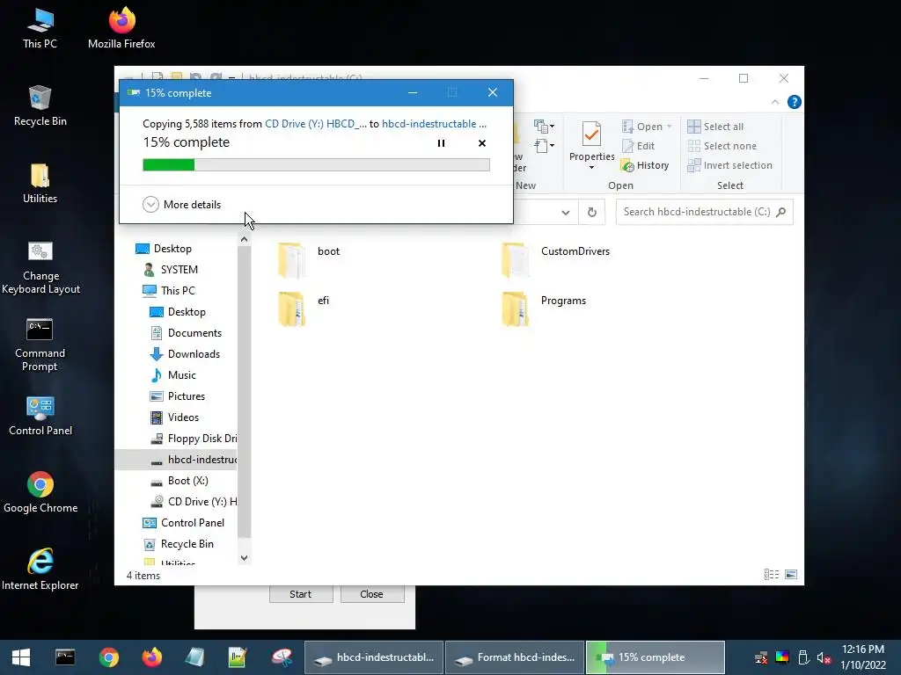Open Explorer help question mark icon
This screenshot has height=675, width=901.
click(795, 102)
